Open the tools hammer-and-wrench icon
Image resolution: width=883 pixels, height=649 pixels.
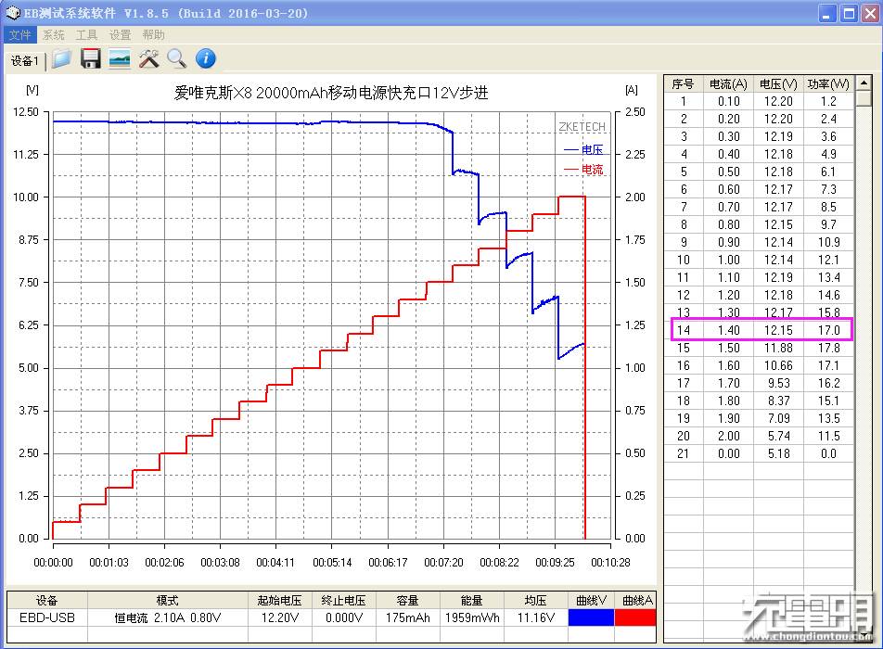[x=148, y=58]
